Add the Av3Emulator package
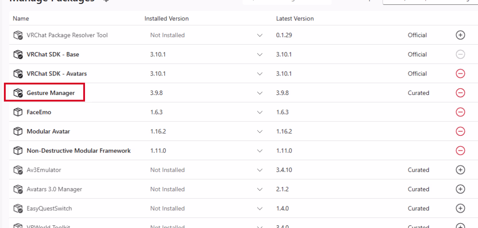 click(460, 170)
